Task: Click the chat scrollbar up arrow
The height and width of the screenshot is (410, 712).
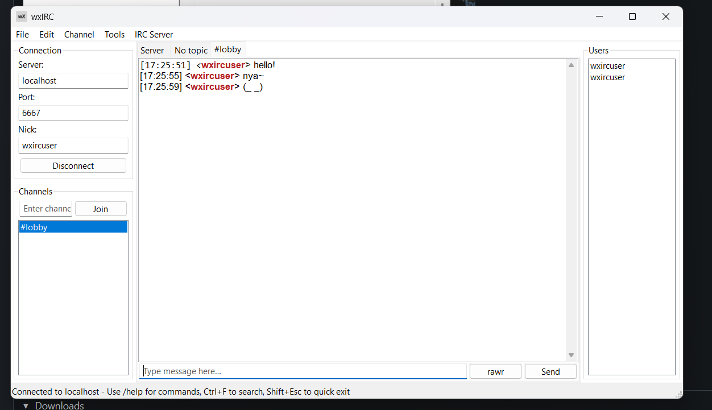Action: (x=571, y=65)
